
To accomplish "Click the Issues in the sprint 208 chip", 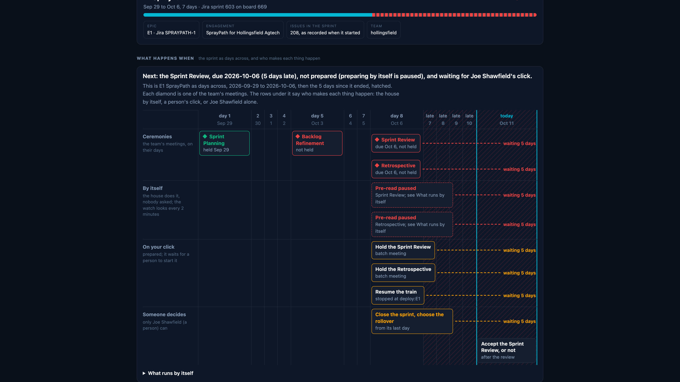I will [x=325, y=30].
